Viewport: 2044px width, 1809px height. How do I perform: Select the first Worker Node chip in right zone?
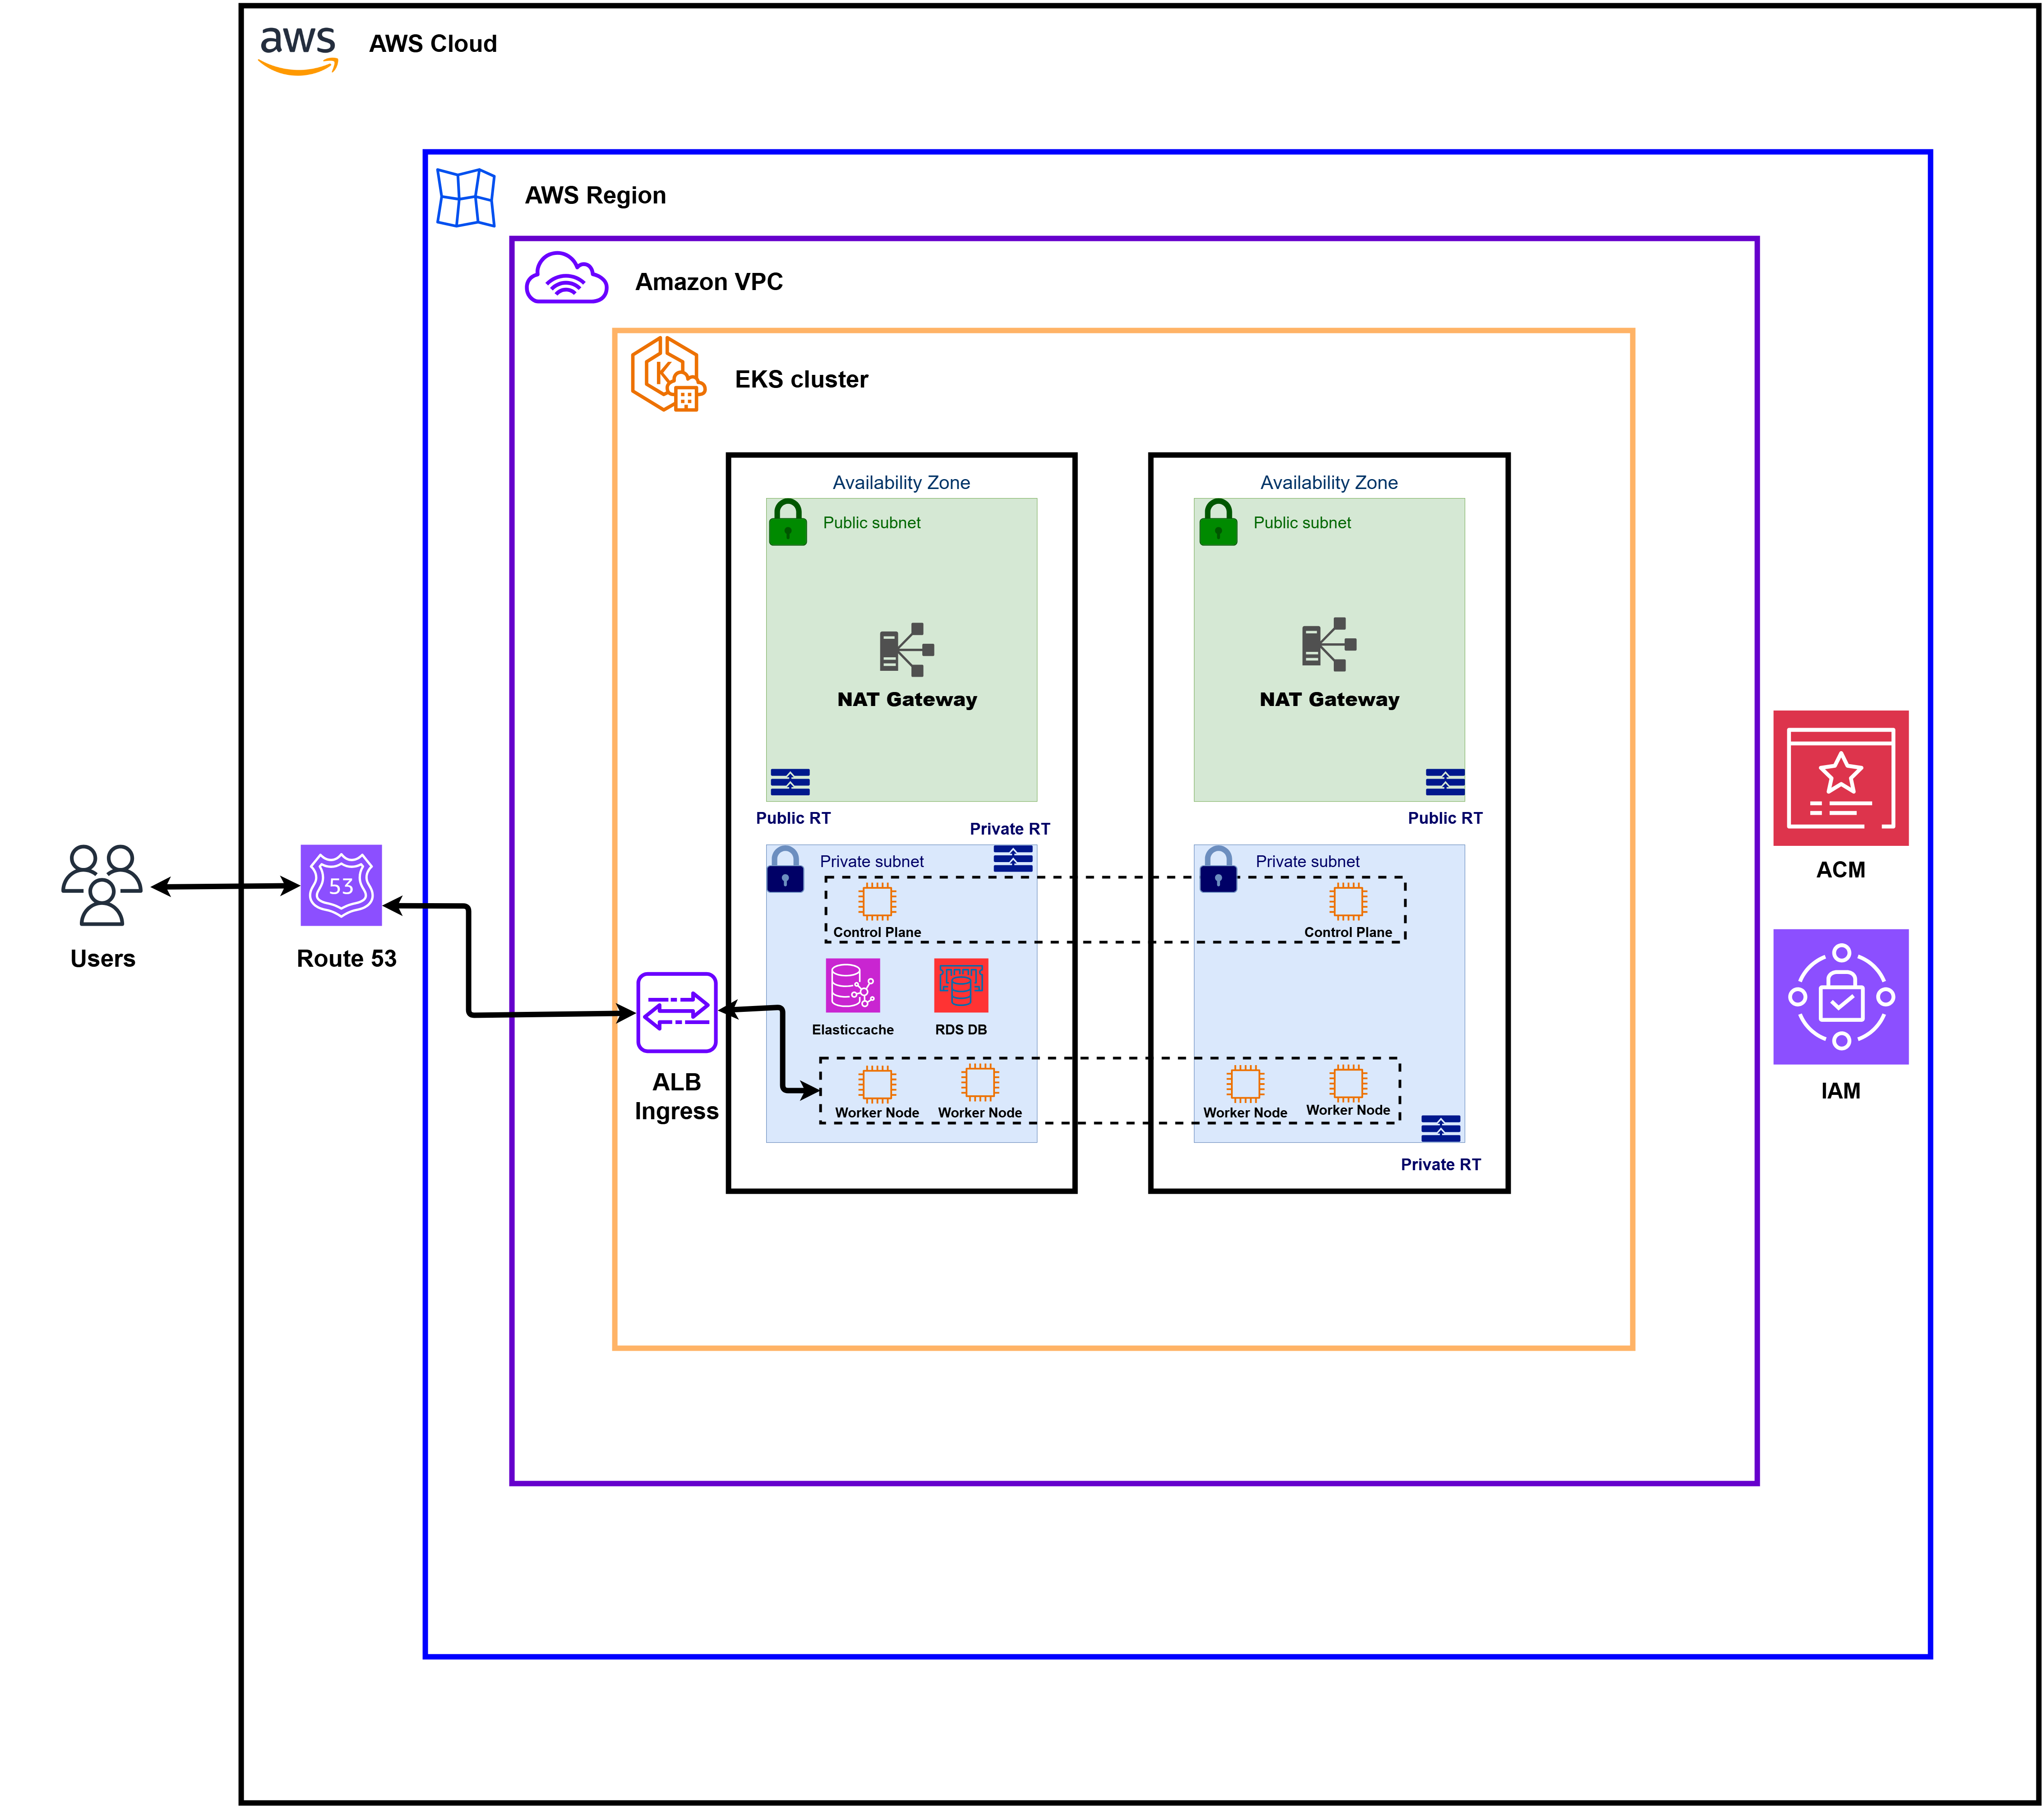pos(1245,1084)
